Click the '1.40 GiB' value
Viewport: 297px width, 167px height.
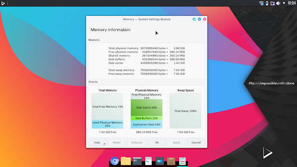[179, 63]
